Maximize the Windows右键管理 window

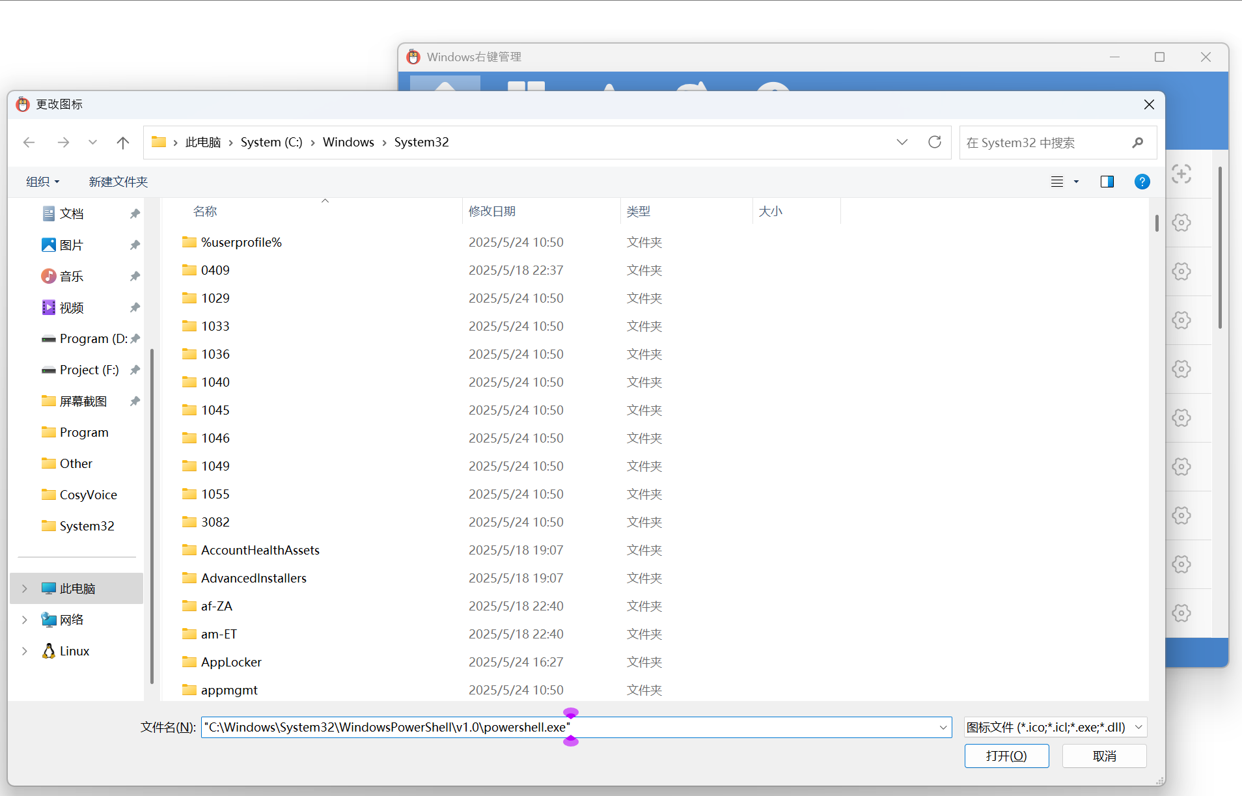[x=1159, y=57]
